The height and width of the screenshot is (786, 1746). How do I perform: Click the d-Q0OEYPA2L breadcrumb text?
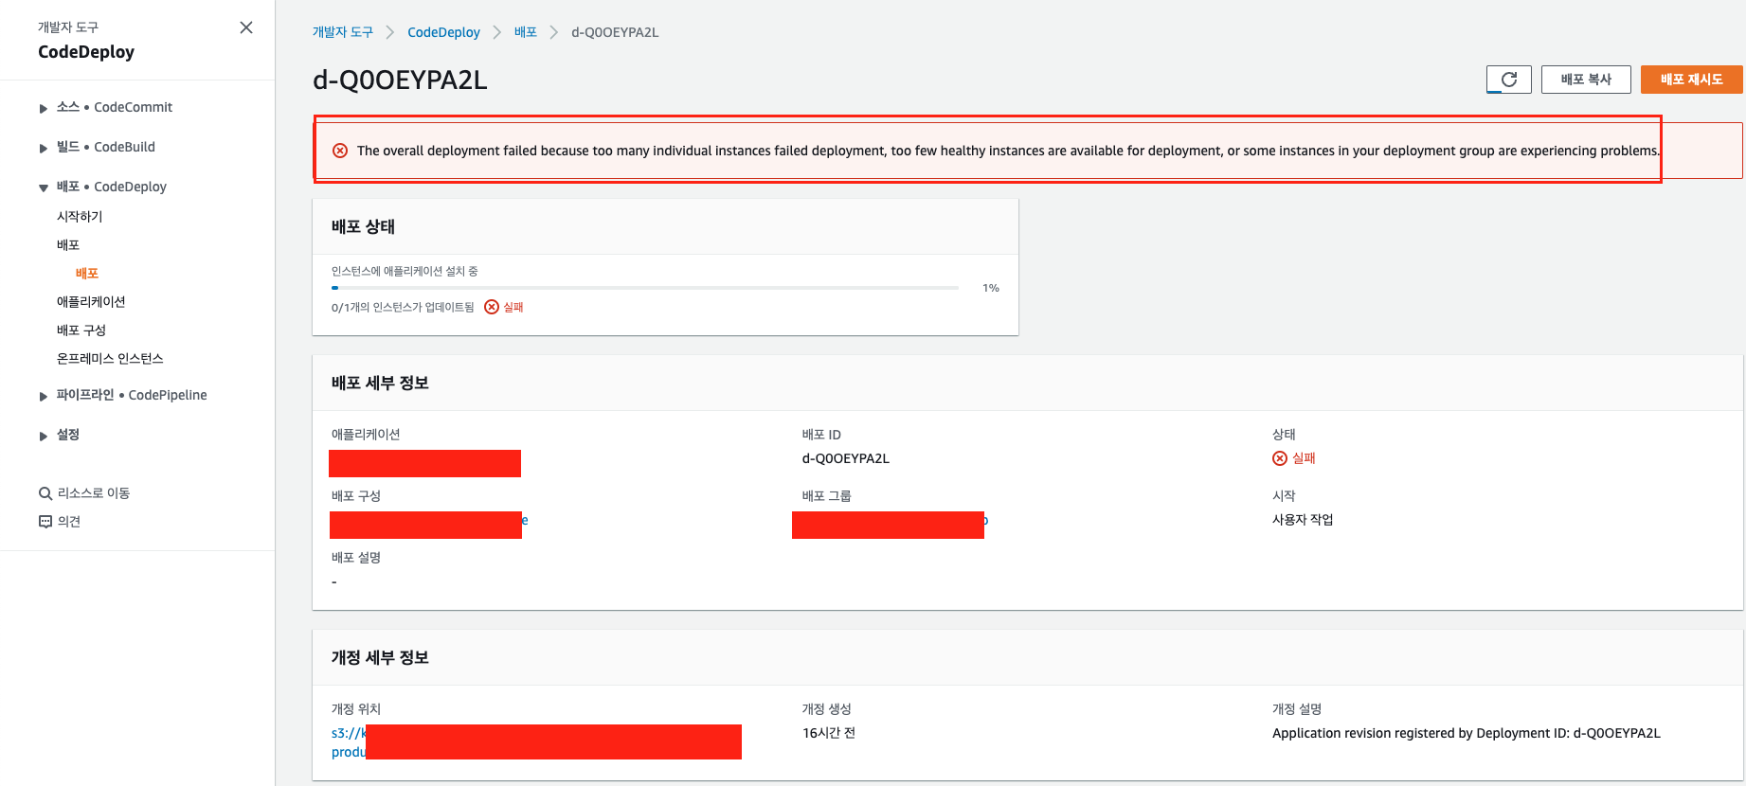(615, 32)
